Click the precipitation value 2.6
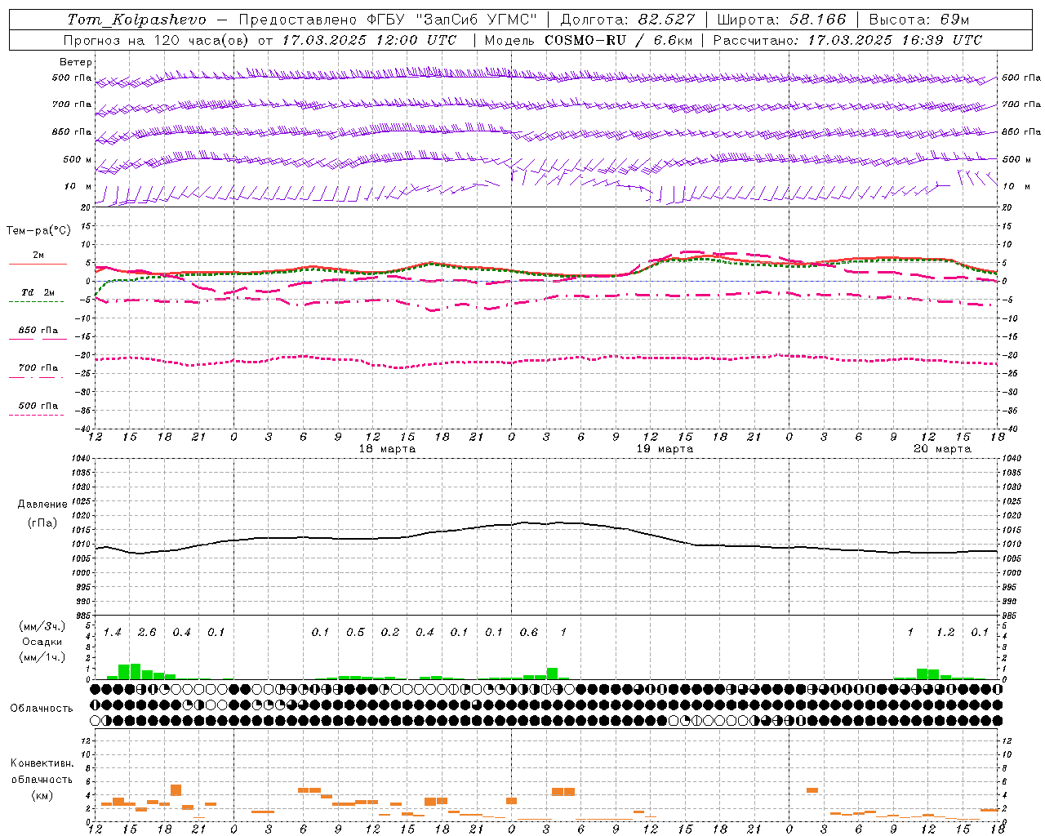This screenshot has height=836, width=1045. tap(147, 633)
